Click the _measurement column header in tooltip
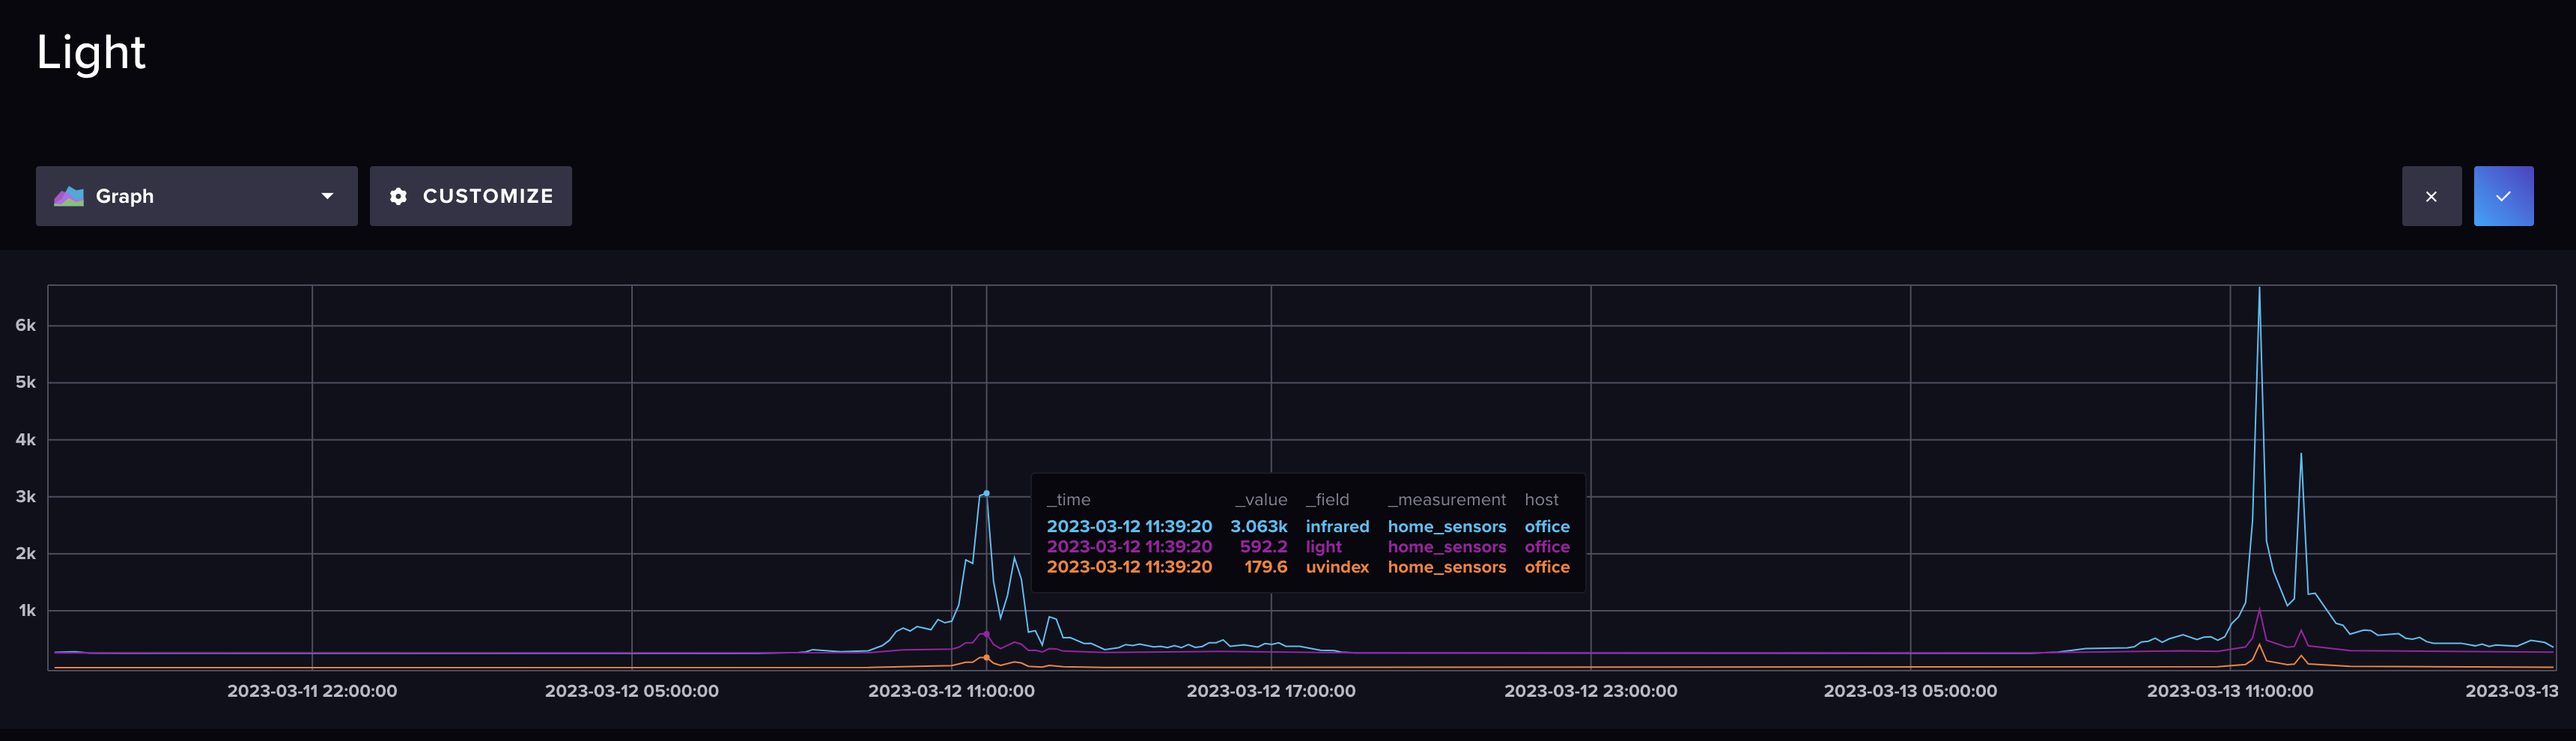 pos(1446,500)
